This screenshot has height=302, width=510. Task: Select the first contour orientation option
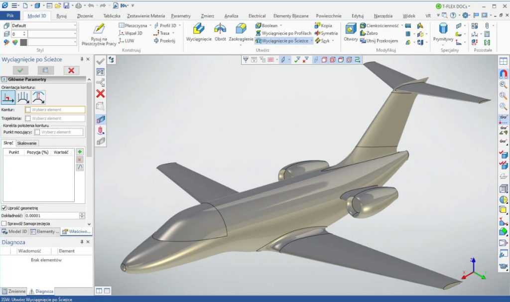pyautogui.click(x=8, y=97)
